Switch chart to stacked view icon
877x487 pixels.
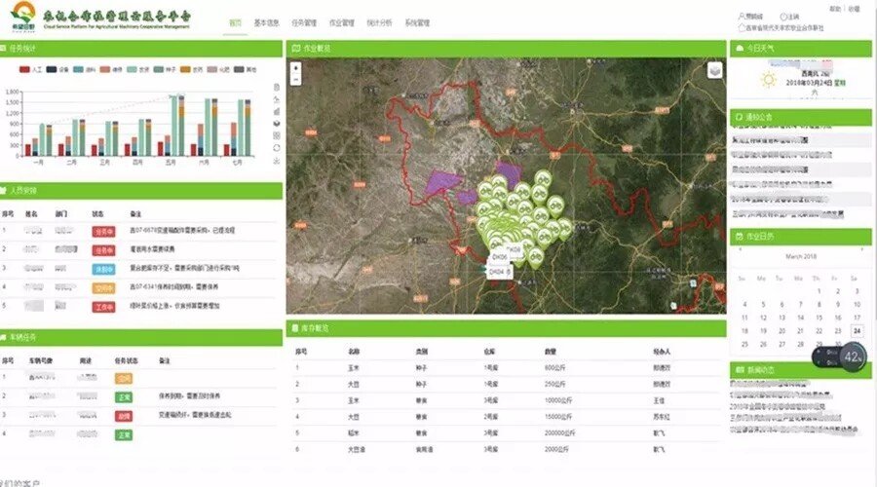point(277,124)
